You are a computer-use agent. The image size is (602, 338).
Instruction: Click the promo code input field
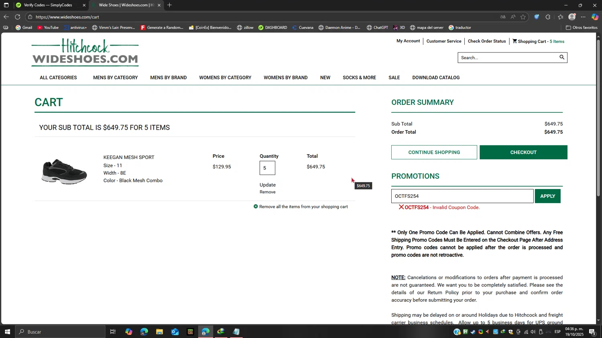click(x=462, y=196)
